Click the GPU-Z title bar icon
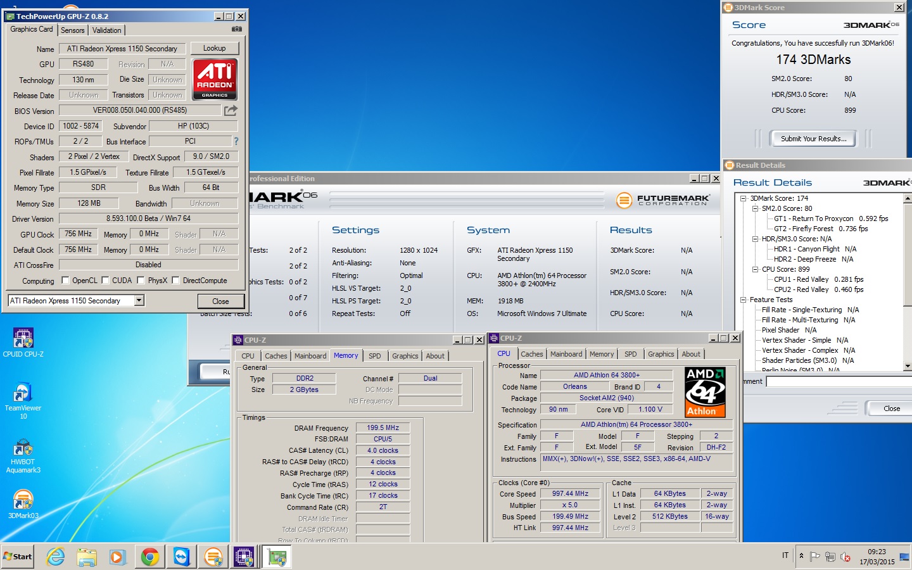This screenshot has width=912, height=570. coord(10,16)
